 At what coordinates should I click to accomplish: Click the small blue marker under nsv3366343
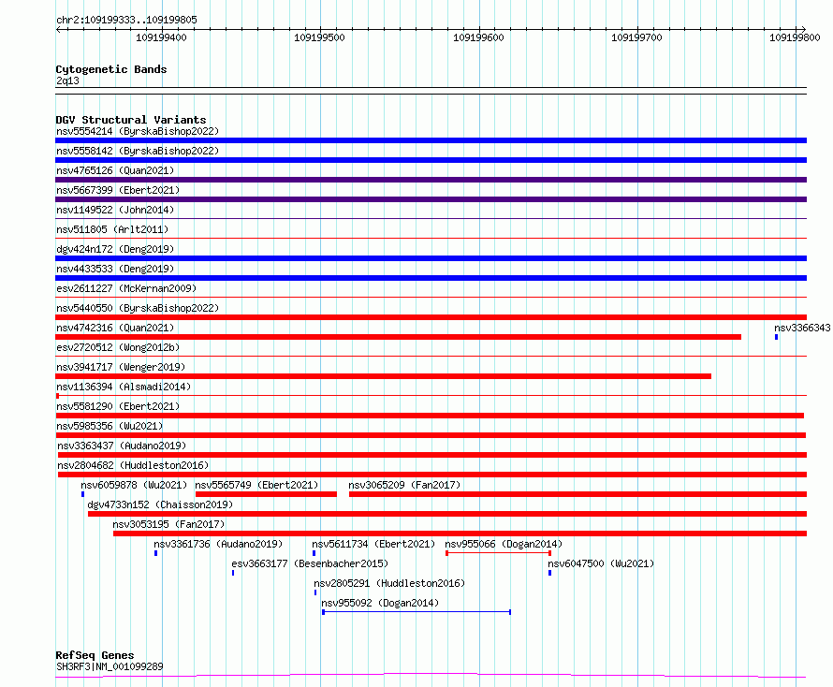777,337
